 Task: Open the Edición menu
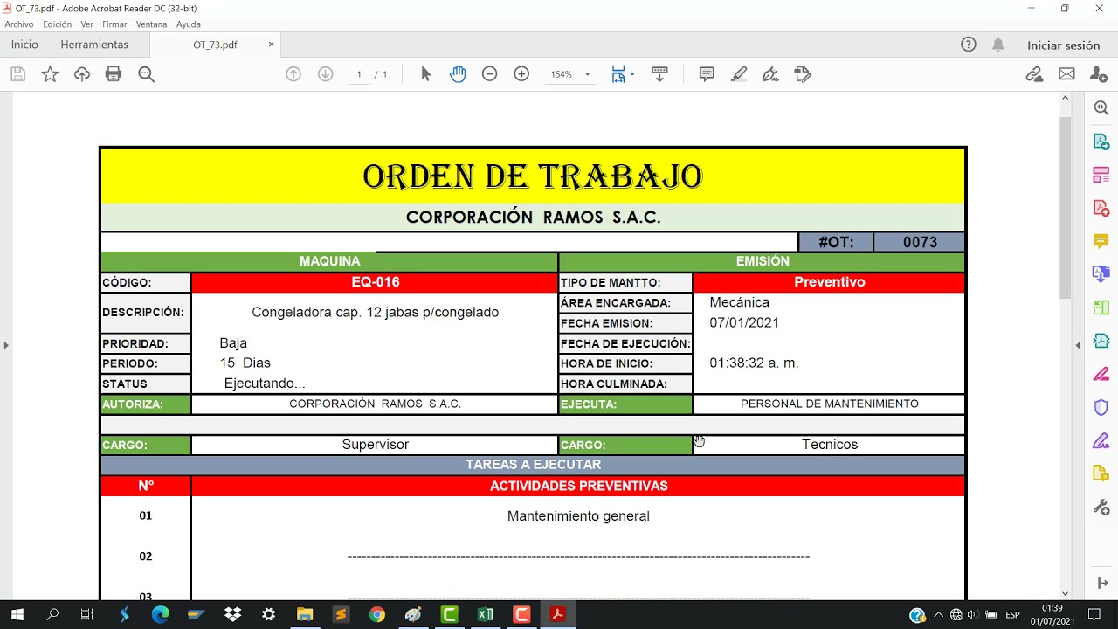point(57,24)
